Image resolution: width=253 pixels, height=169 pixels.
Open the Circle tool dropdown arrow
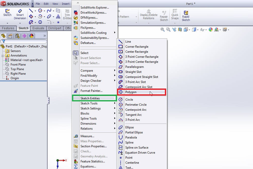pyautogui.click(x=44, y=11)
